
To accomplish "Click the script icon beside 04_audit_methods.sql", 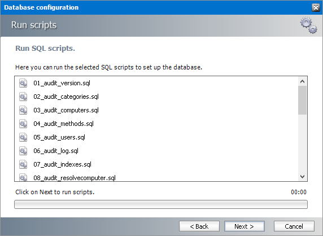I will [x=23, y=124].
